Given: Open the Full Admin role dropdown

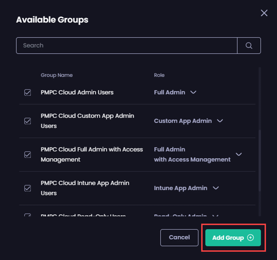Looking at the screenshot, I should 193,92.
